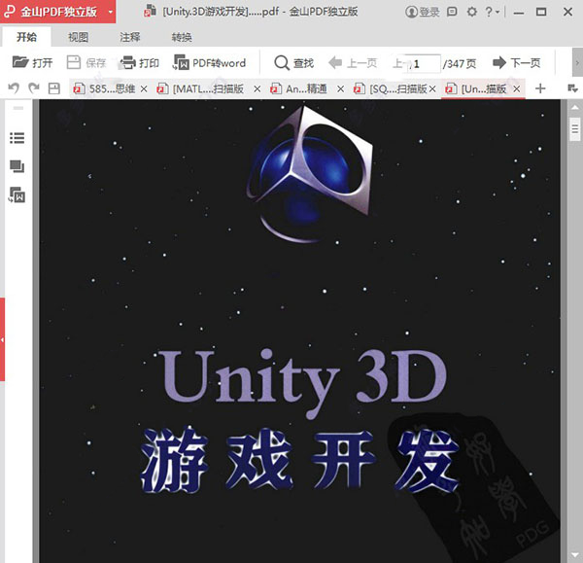Minimize the 金山PDF window

click(x=519, y=13)
